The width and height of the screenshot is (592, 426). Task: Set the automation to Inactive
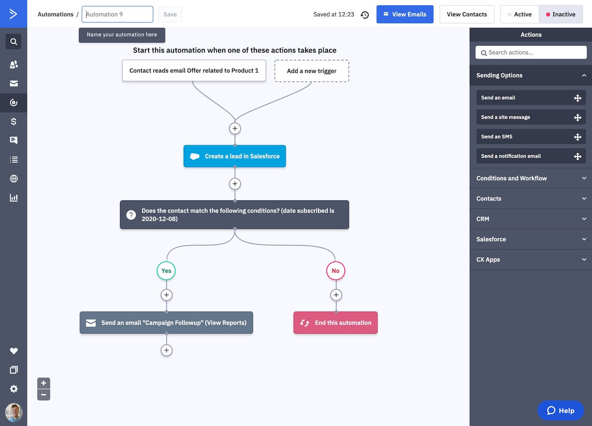pos(561,14)
